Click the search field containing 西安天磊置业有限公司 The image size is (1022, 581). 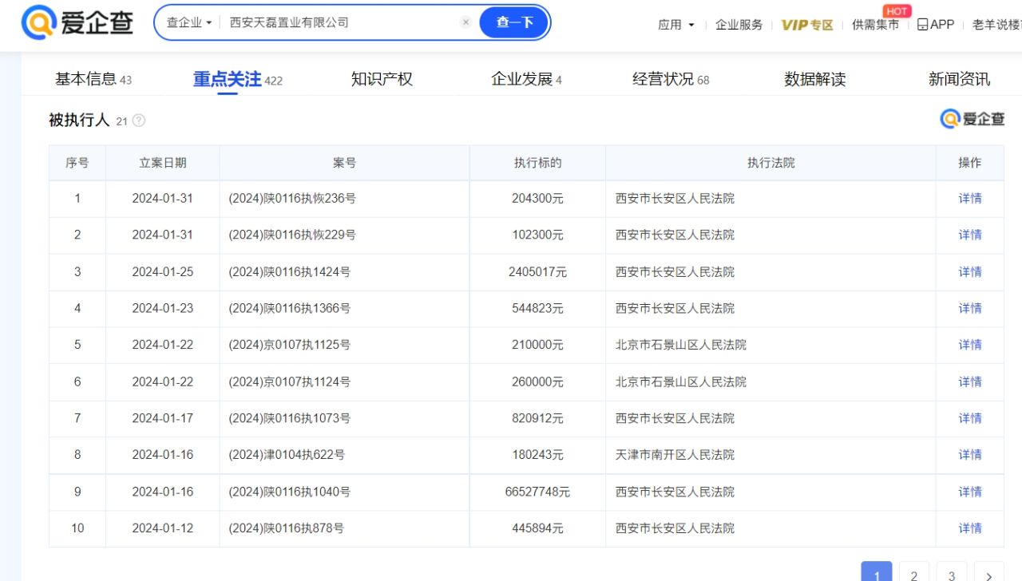(342, 22)
